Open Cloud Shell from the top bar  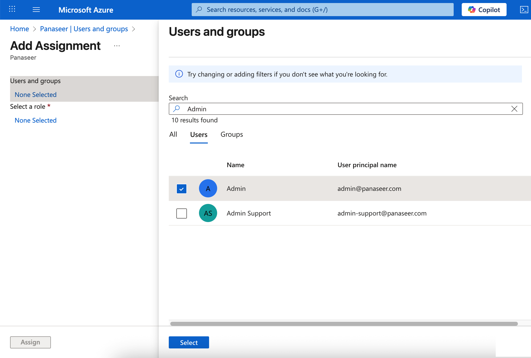524,10
